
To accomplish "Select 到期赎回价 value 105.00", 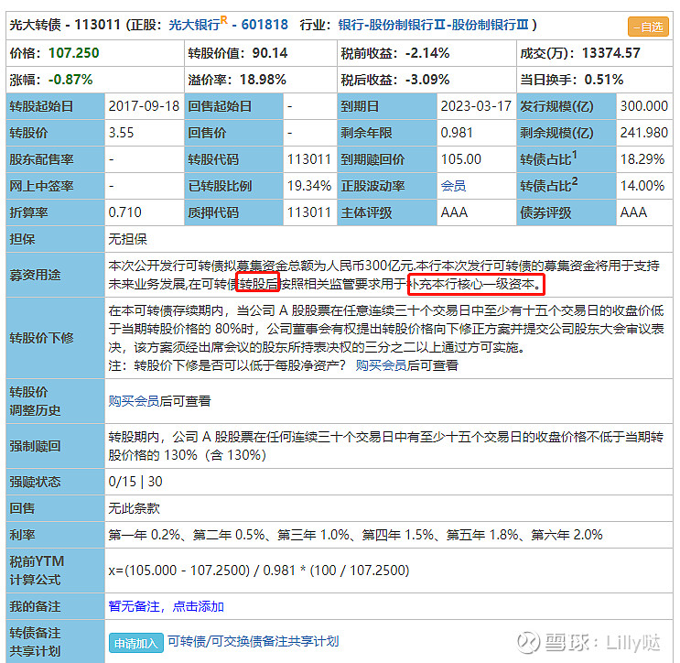I will point(461,159).
